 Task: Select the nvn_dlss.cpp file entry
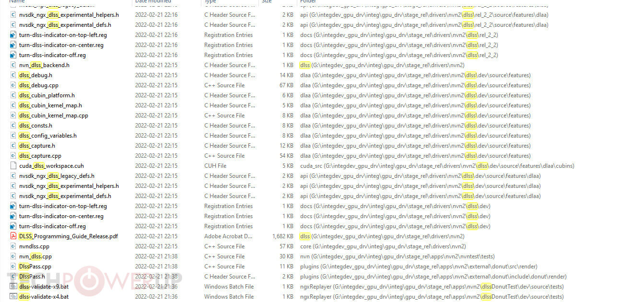pos(35,256)
